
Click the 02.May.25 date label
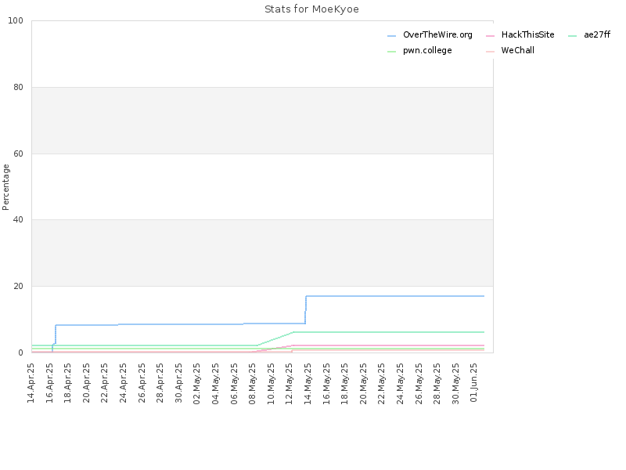click(197, 384)
